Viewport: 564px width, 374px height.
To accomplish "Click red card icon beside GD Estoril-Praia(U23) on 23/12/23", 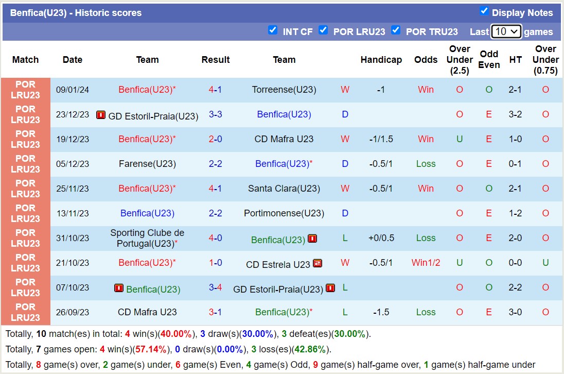I will (101, 115).
